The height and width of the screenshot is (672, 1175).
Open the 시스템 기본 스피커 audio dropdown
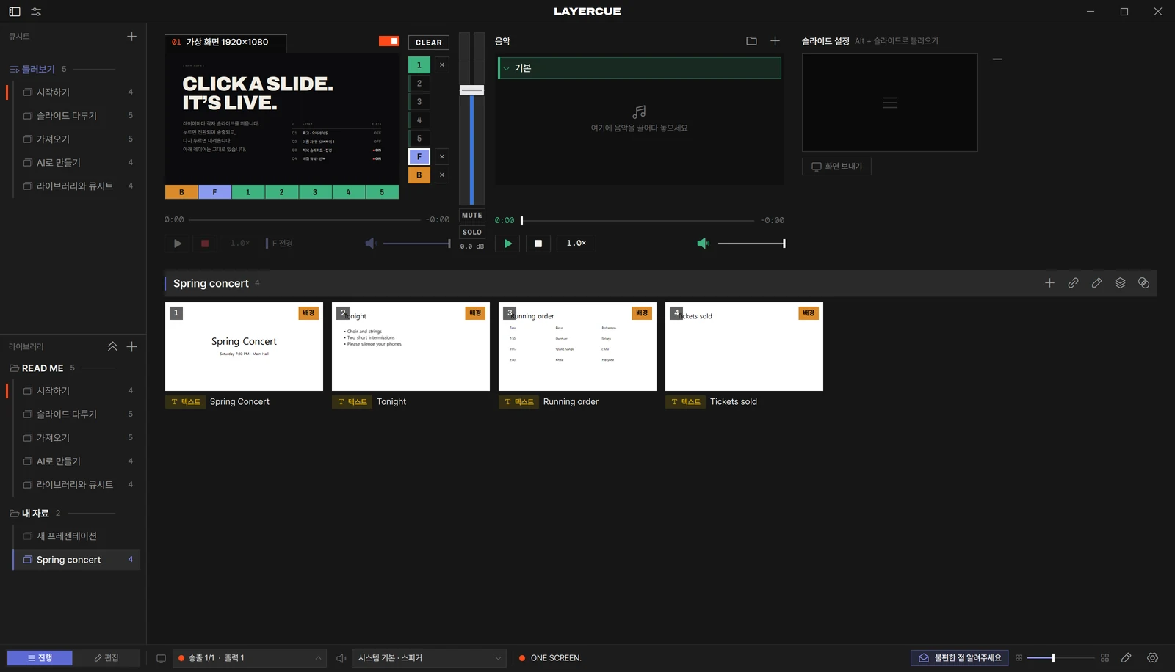pyautogui.click(x=429, y=658)
